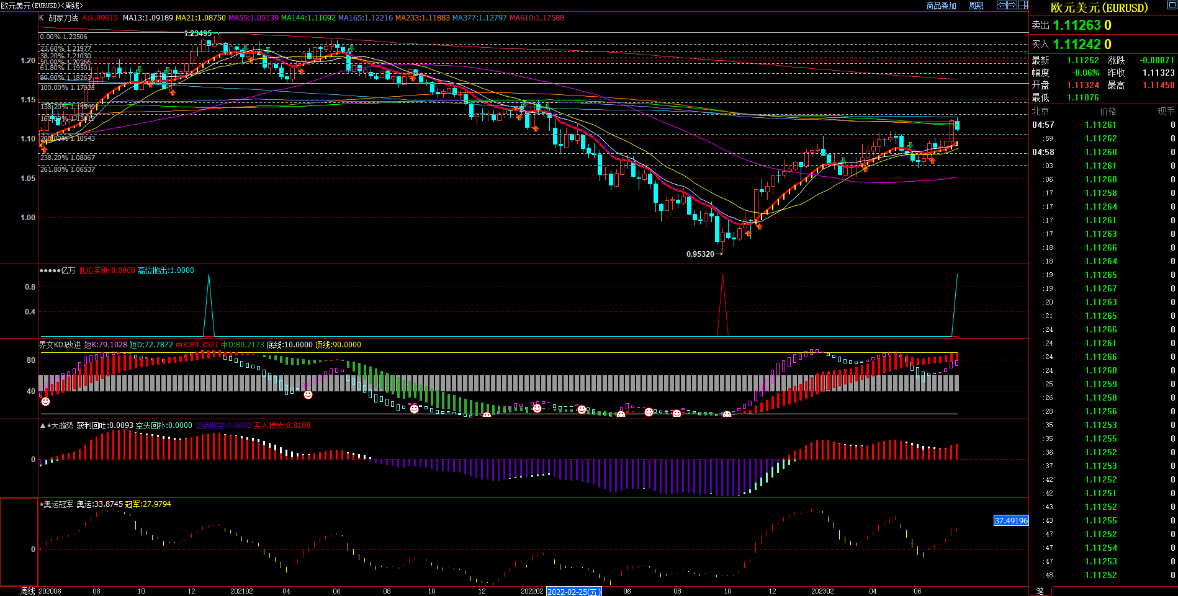Viewport: 1178px width, 596px height.
Task: Click the 1.23495 high price marker
Action: click(x=198, y=33)
